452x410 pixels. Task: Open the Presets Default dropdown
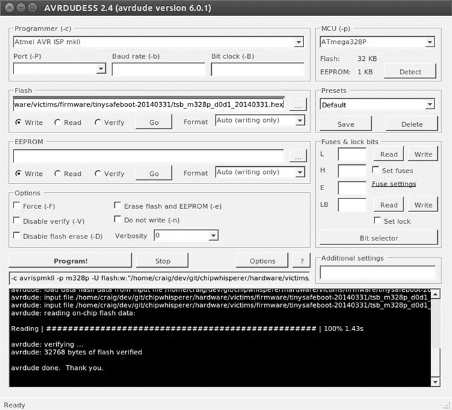429,105
